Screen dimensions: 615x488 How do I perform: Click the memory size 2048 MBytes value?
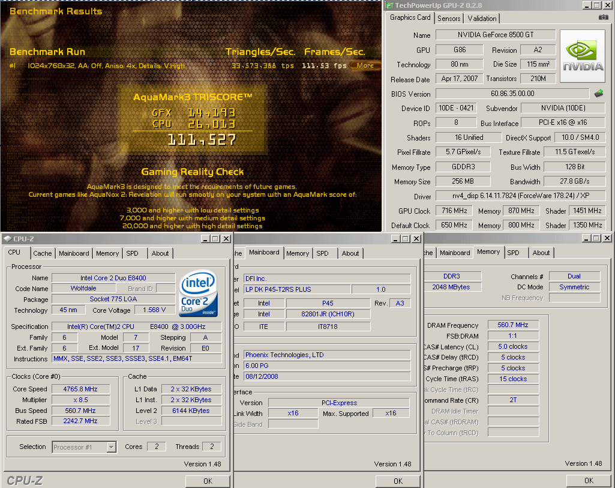tap(451, 287)
